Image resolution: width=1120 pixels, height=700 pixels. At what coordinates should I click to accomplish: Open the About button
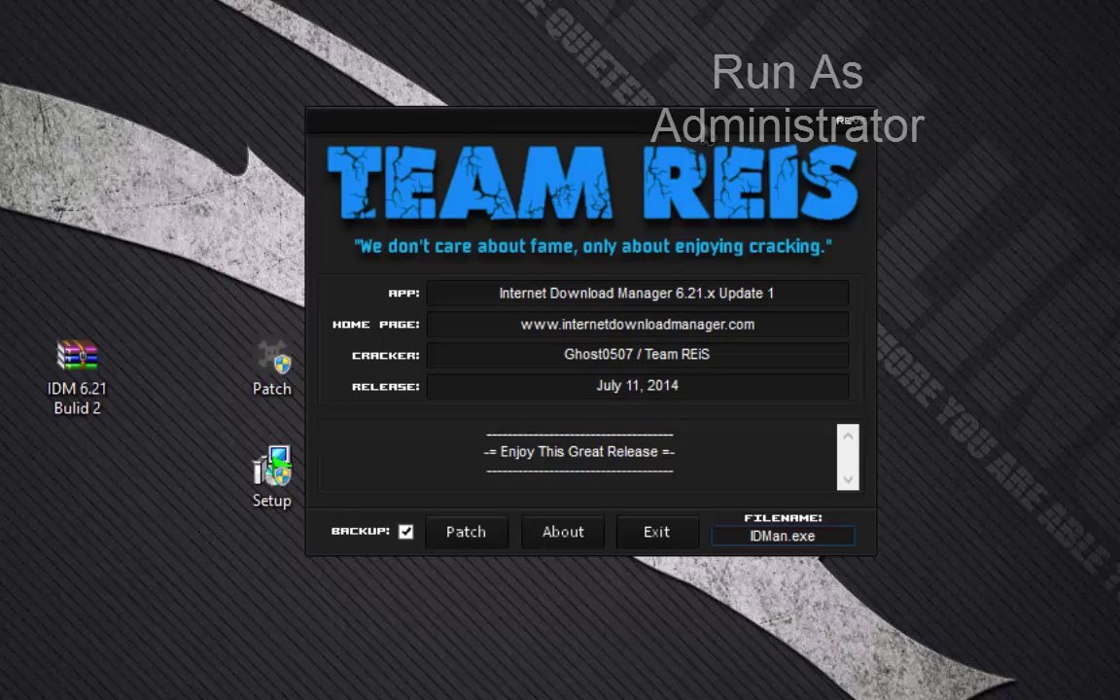point(563,532)
